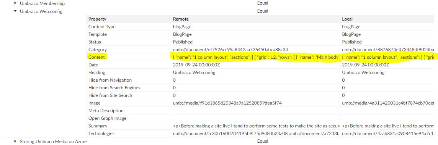Select the 'Technologies' property label
Viewport: 438px width, 145px height.
(101, 134)
